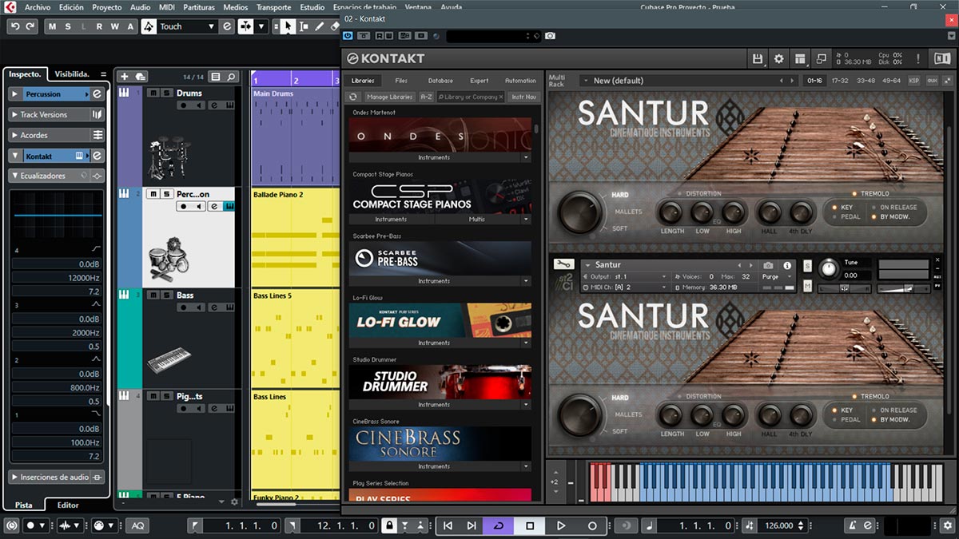Click Kontakt save disk icon
Image resolution: width=959 pixels, height=539 pixels.
[758, 58]
